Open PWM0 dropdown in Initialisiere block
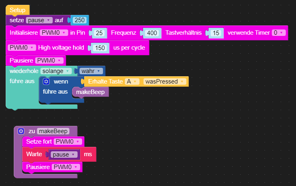This screenshot has width=296, height=186. click(x=53, y=33)
